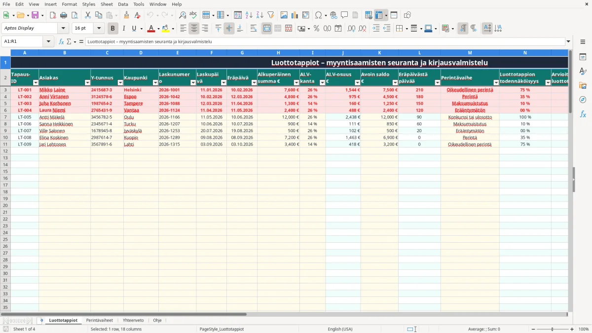
Task: Click the zoom slider in status bar
Action: pyautogui.click(x=553, y=329)
